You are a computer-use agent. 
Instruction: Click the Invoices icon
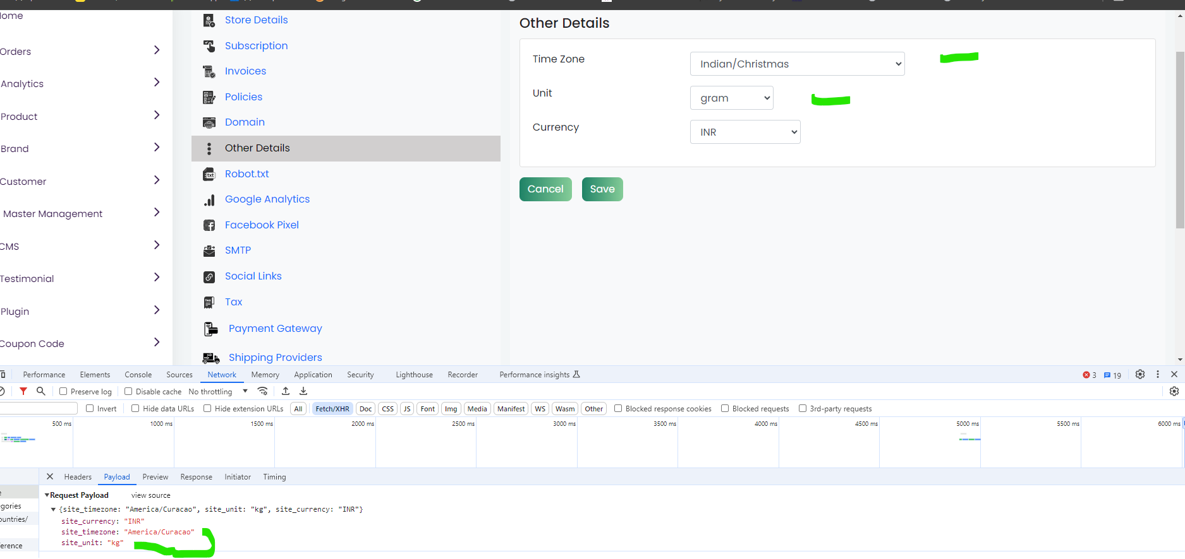pyautogui.click(x=209, y=71)
